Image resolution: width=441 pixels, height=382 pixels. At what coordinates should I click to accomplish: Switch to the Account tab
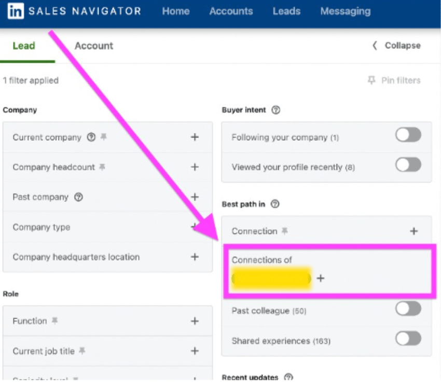click(93, 46)
